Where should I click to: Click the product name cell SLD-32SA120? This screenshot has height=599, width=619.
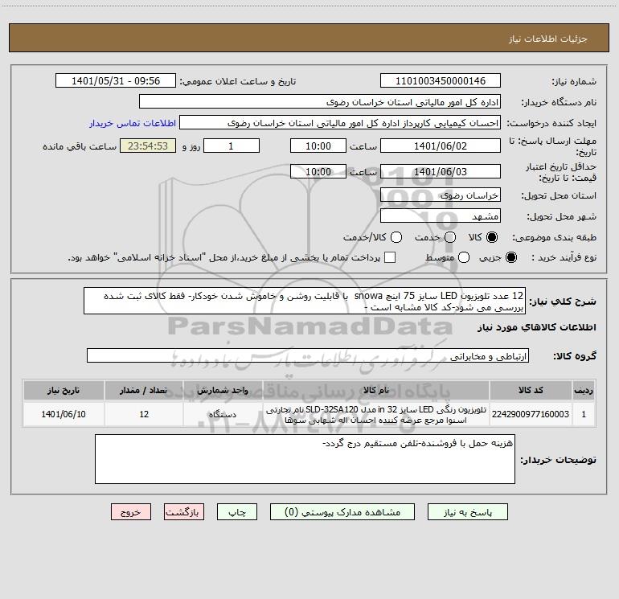click(376, 414)
